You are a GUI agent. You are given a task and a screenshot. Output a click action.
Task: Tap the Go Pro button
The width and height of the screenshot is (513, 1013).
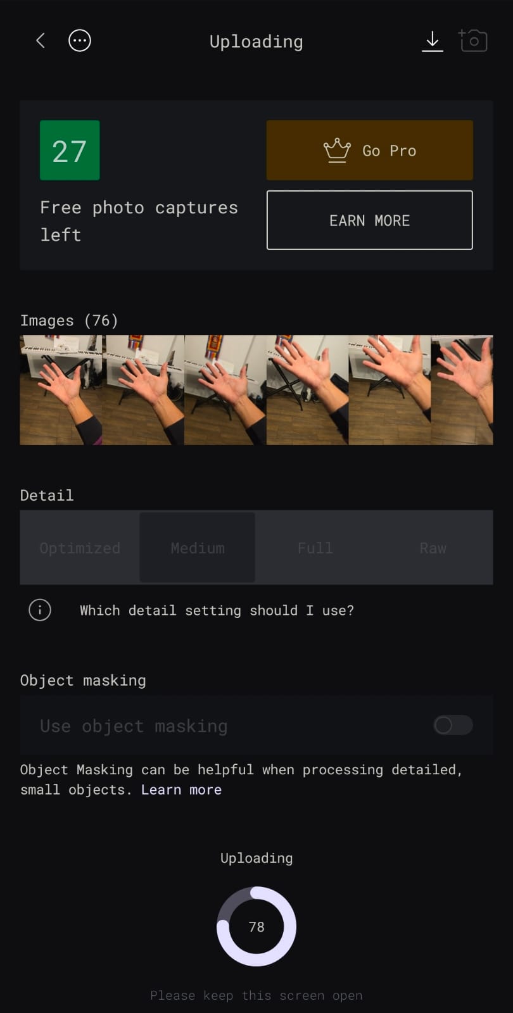(x=370, y=150)
